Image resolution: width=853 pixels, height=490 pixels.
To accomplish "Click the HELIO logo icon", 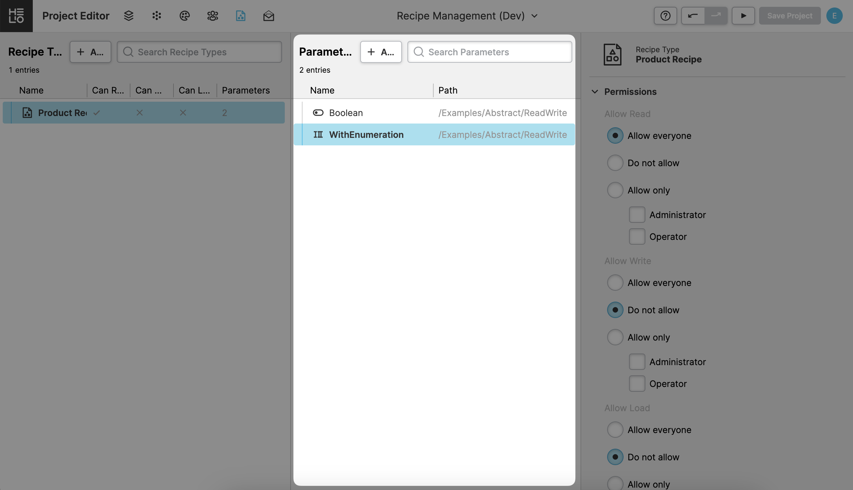I will point(16,16).
